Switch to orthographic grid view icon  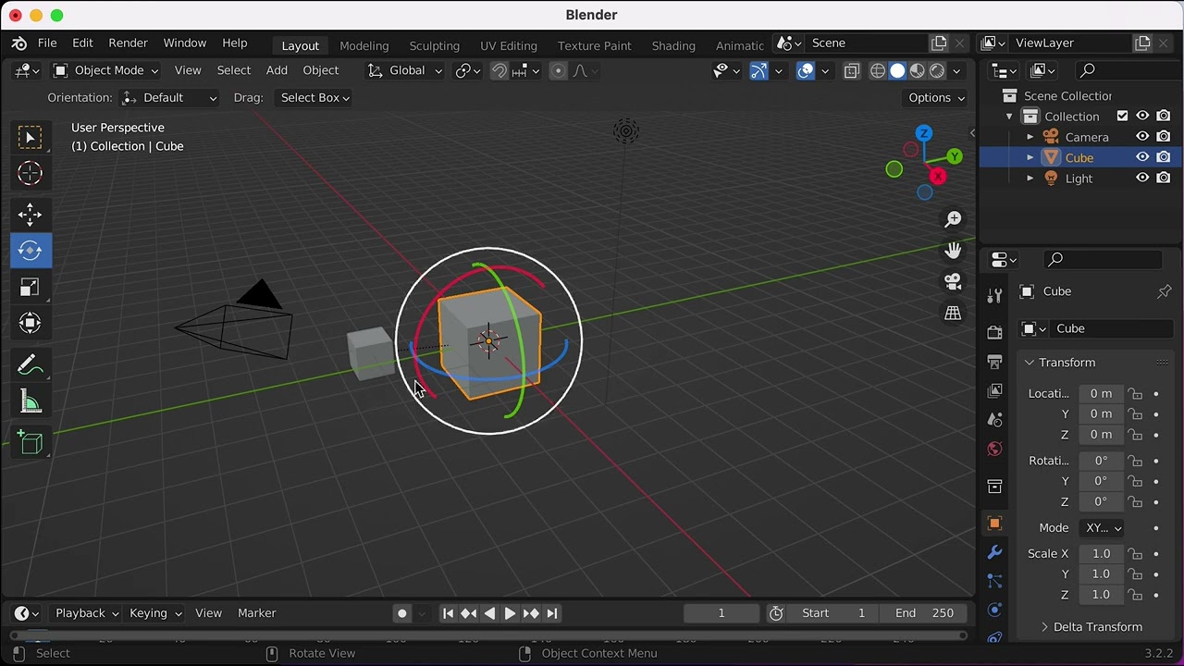point(953,313)
